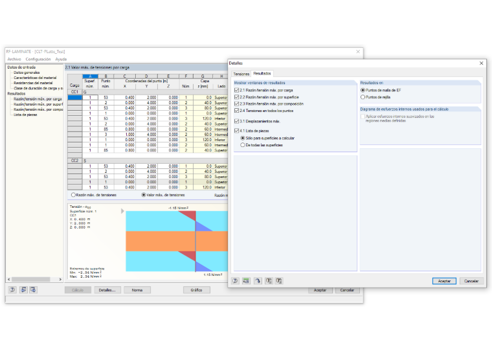
Task: Select Puntos de rejilla option
Action: tap(363, 97)
